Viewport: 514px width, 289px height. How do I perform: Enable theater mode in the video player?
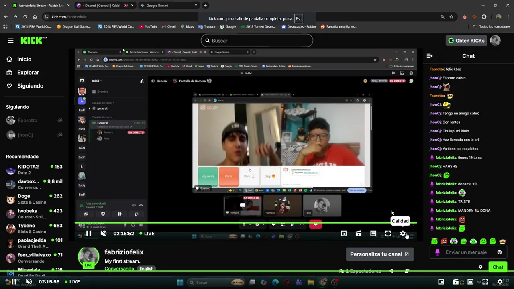373,234
